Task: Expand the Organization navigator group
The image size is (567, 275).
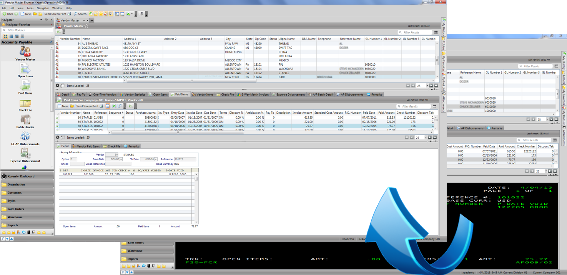Action: tap(27, 184)
